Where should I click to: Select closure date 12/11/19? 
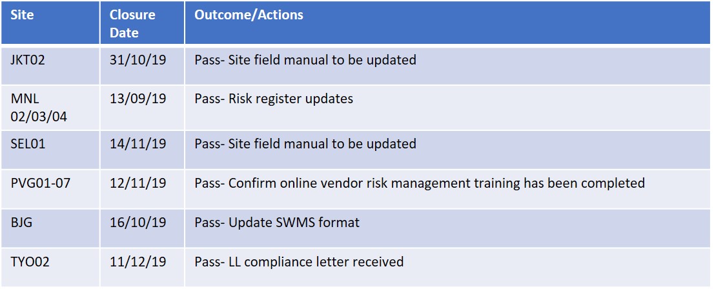click(x=138, y=183)
